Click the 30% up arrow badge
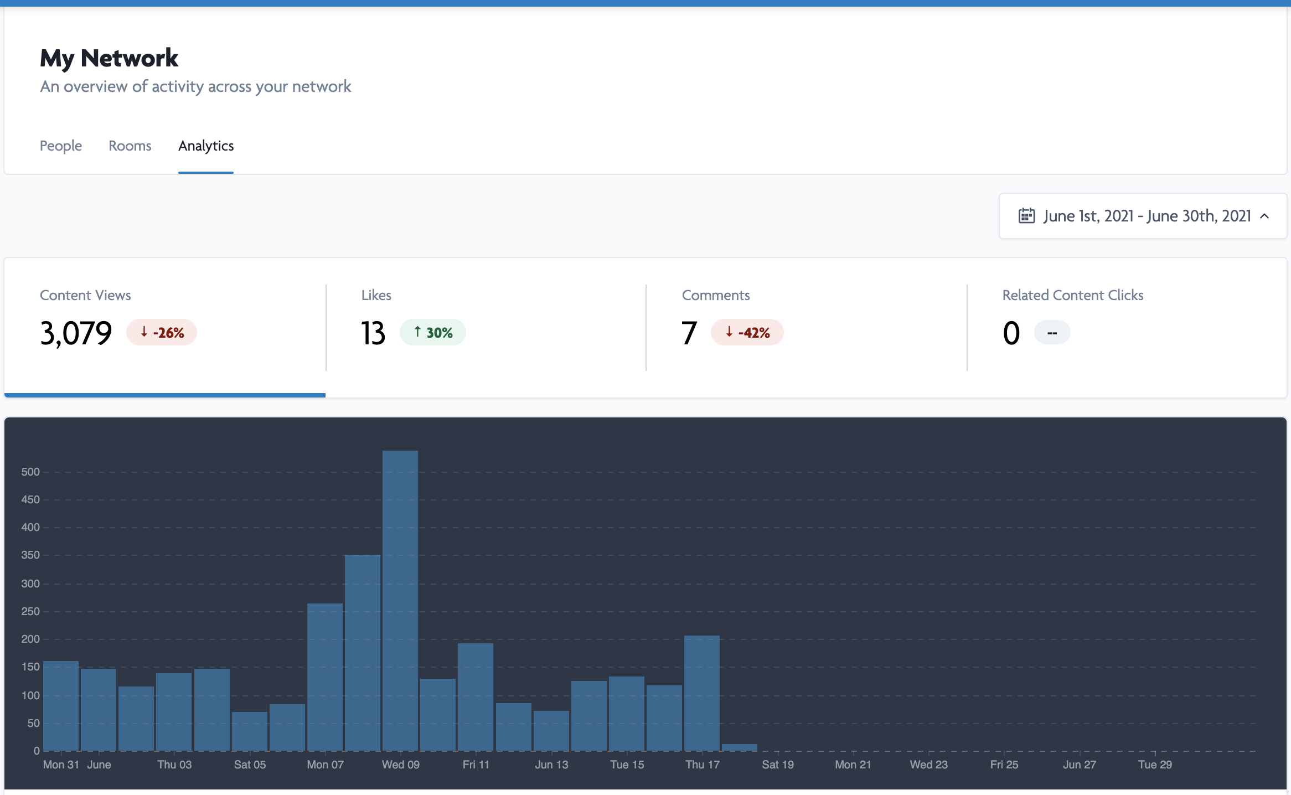This screenshot has height=795, width=1291. tap(433, 333)
